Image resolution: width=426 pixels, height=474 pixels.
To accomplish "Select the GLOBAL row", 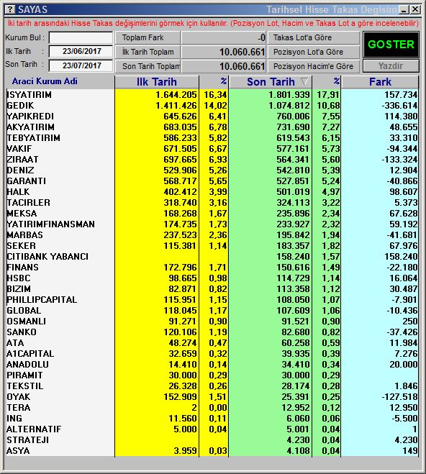I will tap(212, 311).
